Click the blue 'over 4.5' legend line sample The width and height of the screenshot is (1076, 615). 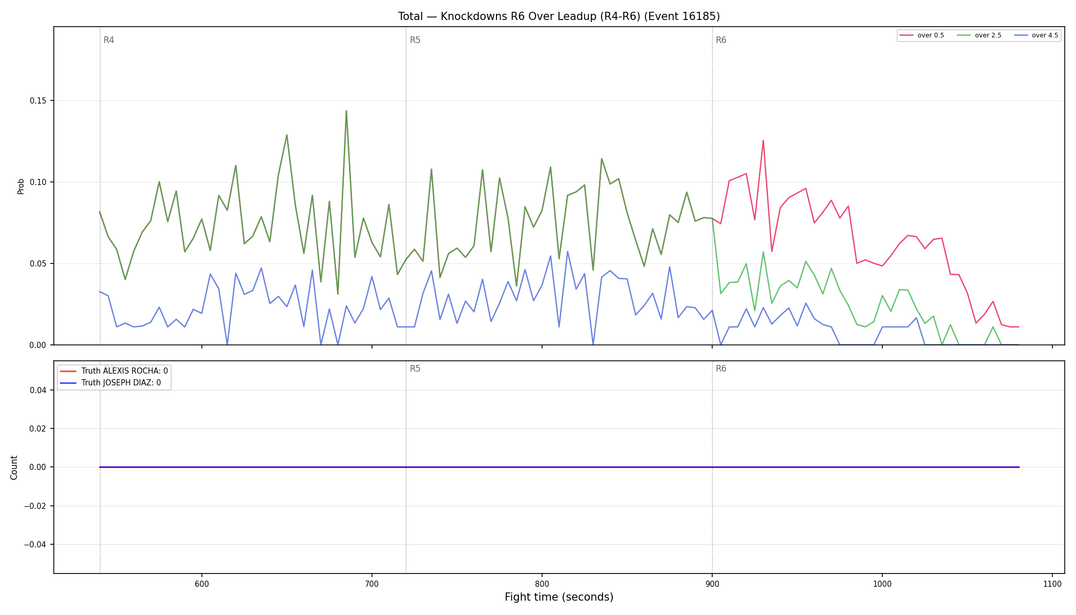[1021, 35]
